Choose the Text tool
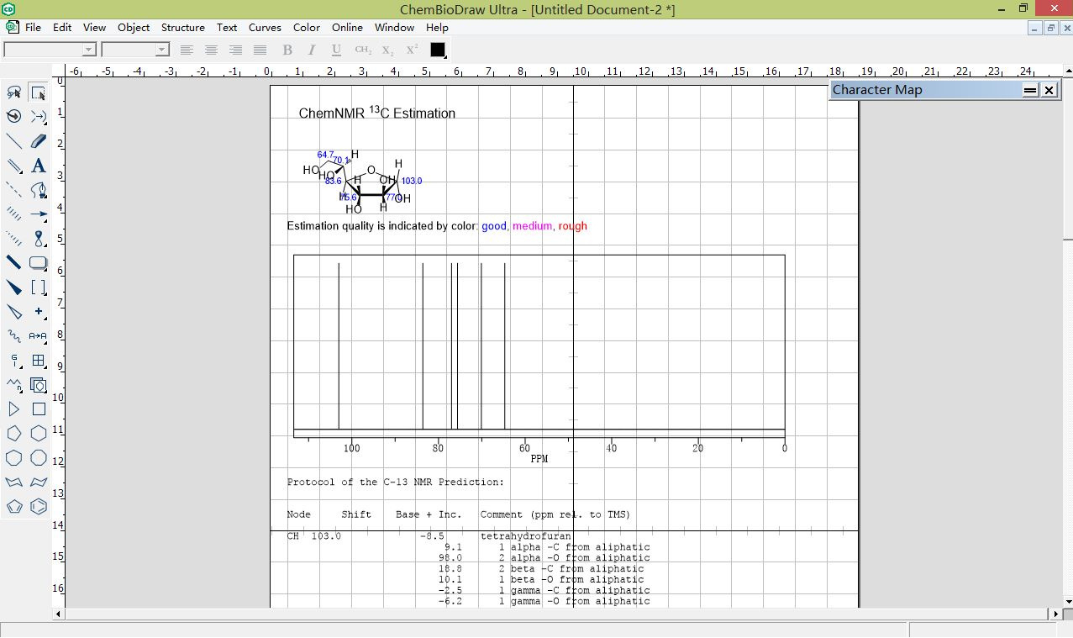Image resolution: width=1073 pixels, height=638 pixels. (37, 166)
